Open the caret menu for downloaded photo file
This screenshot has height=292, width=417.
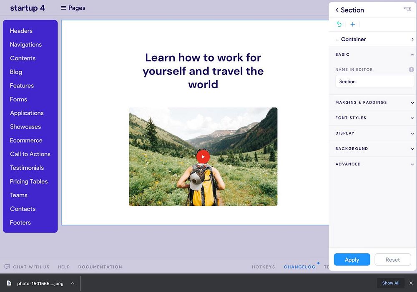(x=72, y=283)
